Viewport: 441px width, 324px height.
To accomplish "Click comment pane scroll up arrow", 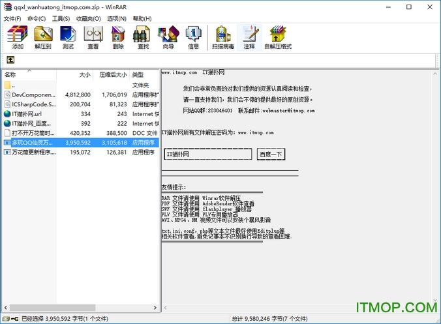I will pyautogui.click(x=436, y=74).
